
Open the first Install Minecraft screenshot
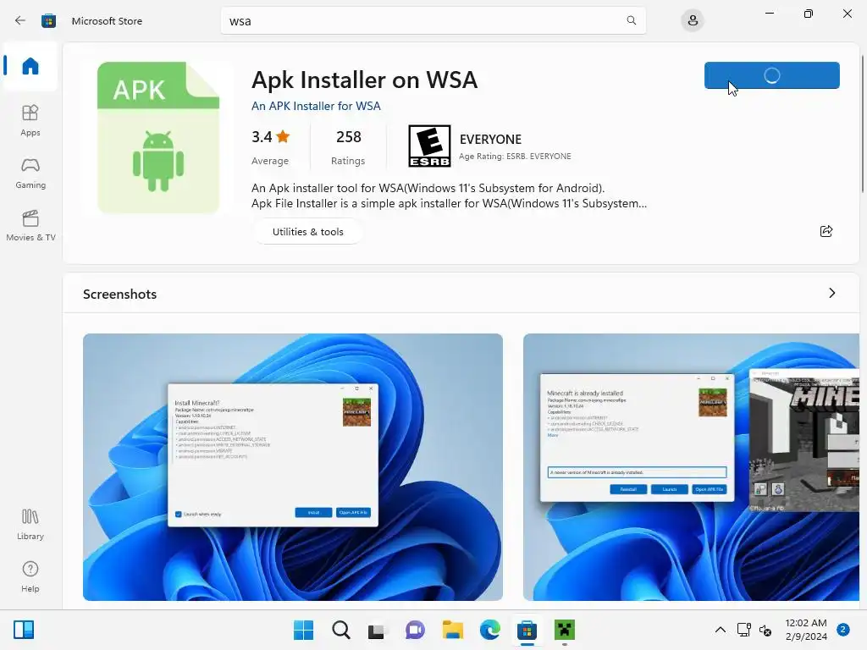[292, 467]
